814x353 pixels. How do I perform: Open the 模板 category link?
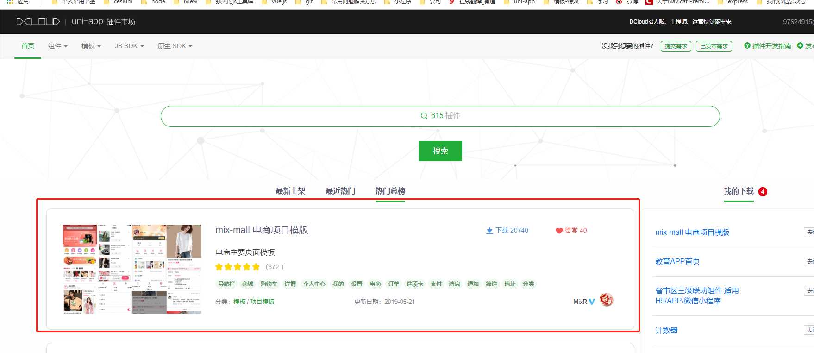click(x=239, y=302)
